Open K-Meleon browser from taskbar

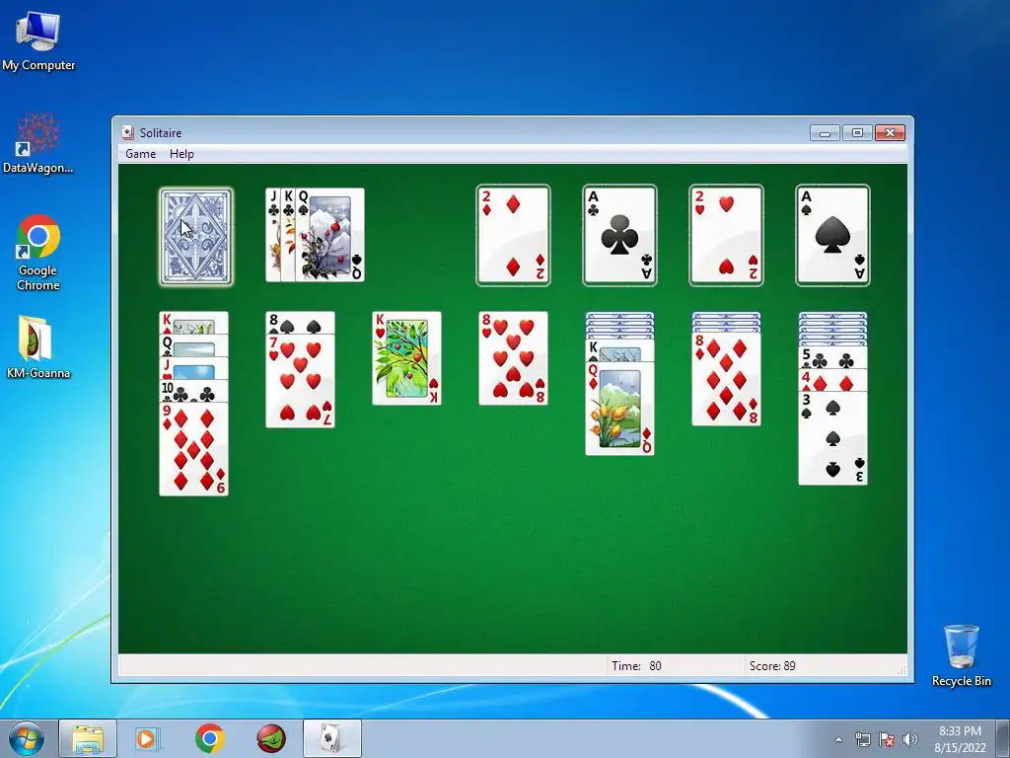271,738
